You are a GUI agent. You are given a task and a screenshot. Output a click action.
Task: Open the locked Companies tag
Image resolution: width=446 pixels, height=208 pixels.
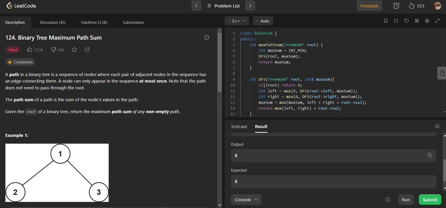pos(20,62)
